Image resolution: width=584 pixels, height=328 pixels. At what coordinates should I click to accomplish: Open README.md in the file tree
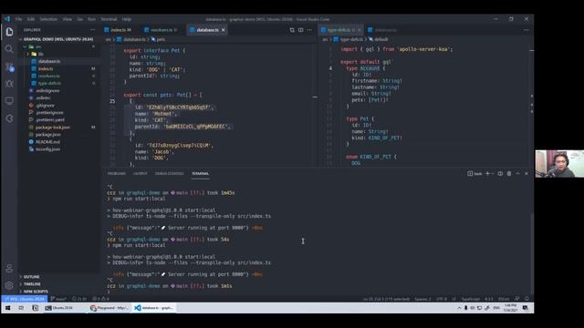(x=58, y=142)
